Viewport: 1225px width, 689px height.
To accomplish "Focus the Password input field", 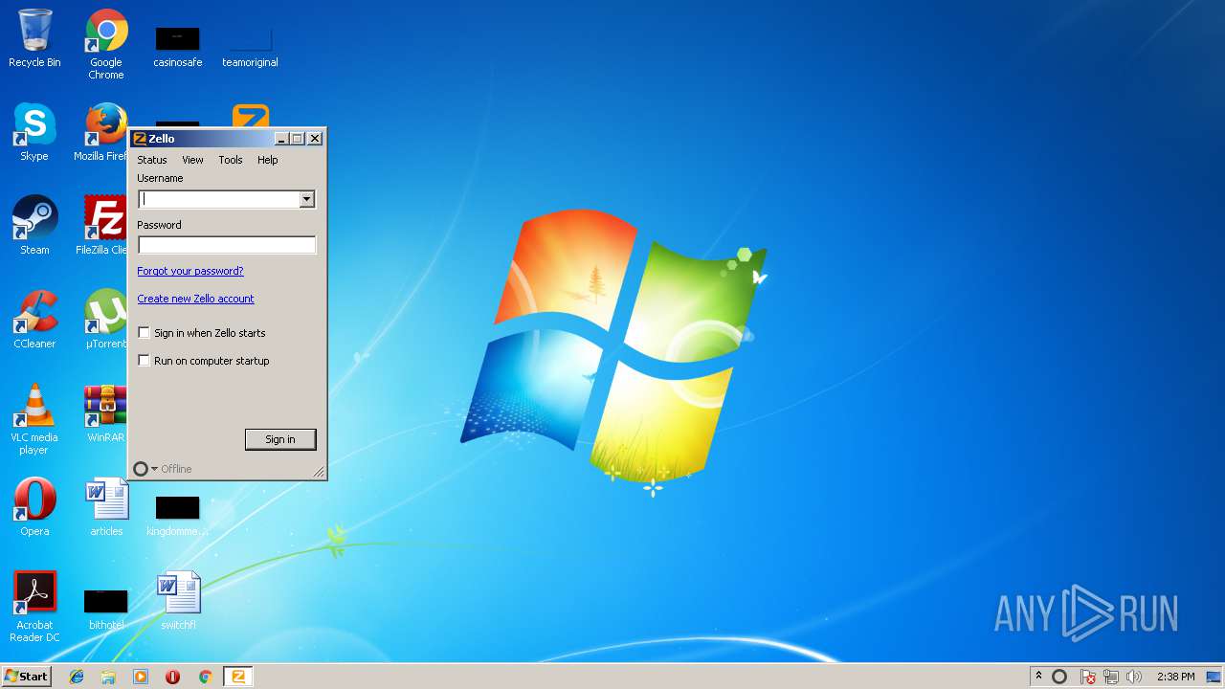I will [227, 246].
